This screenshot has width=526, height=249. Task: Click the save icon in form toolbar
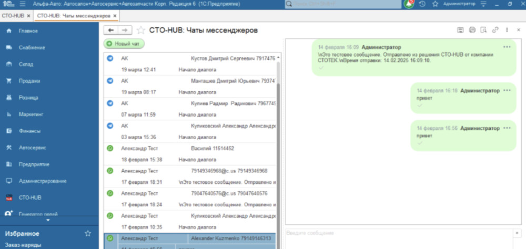460,30
